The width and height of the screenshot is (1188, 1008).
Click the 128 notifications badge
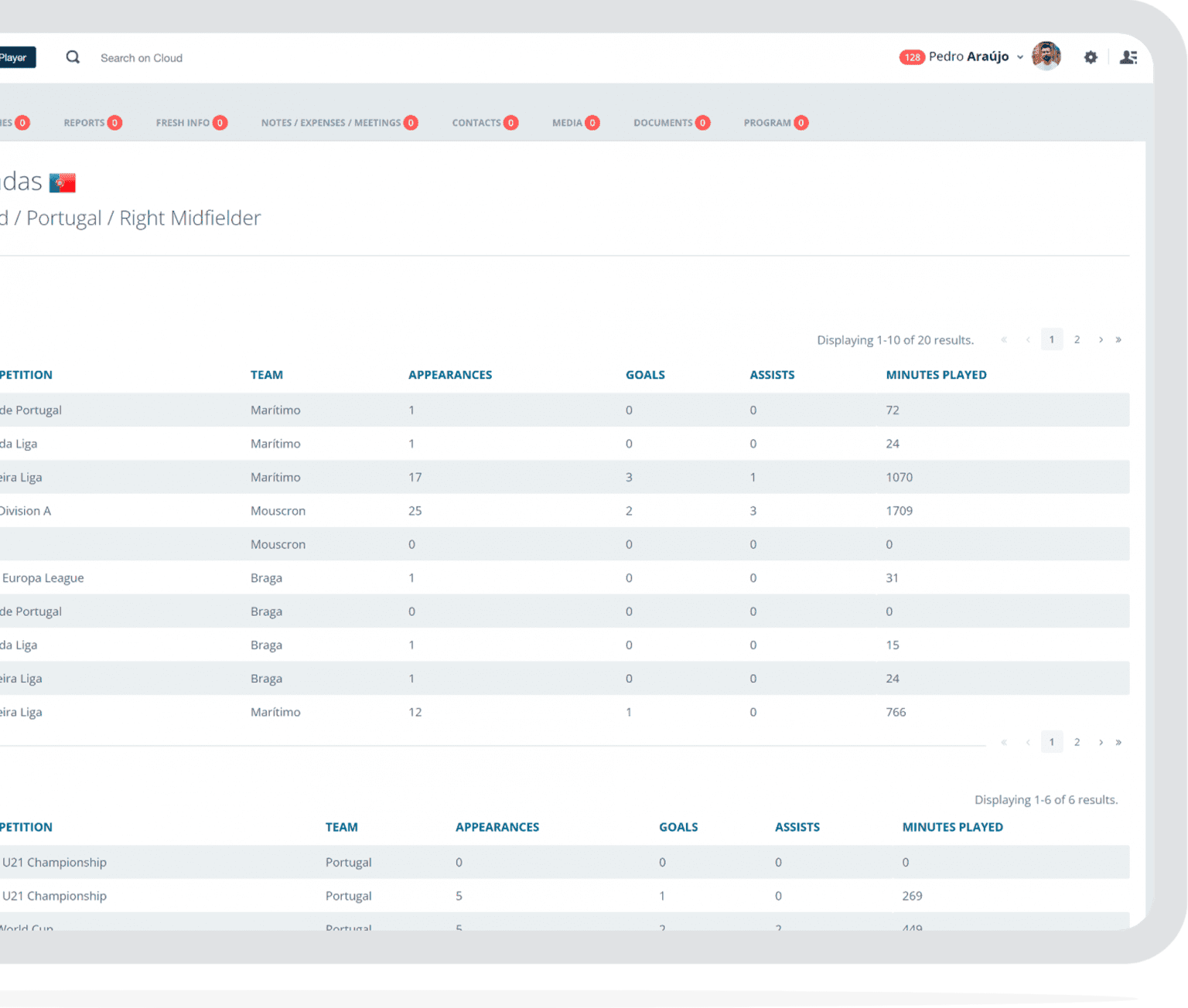click(912, 56)
